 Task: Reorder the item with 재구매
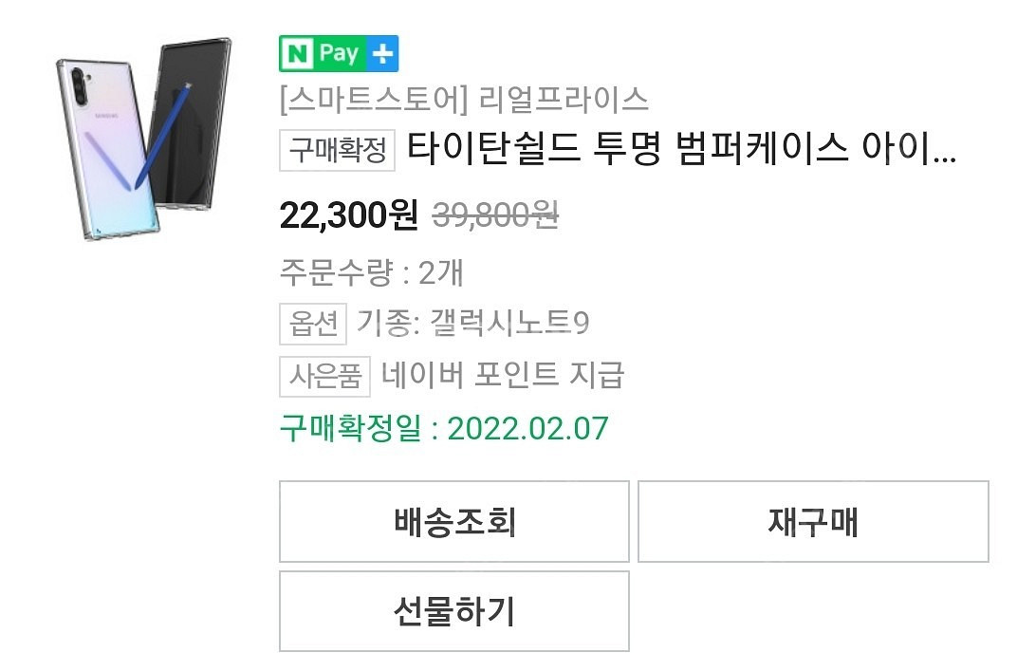[813, 522]
